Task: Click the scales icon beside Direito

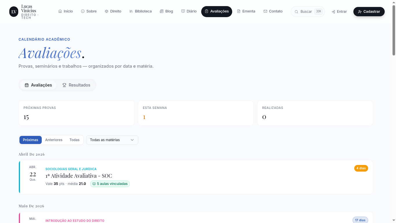Action: click(106, 11)
